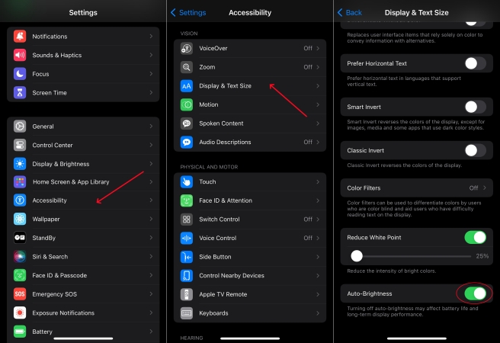Tap the Side Button icon
The width and height of the screenshot is (500, 343).
[x=187, y=257]
